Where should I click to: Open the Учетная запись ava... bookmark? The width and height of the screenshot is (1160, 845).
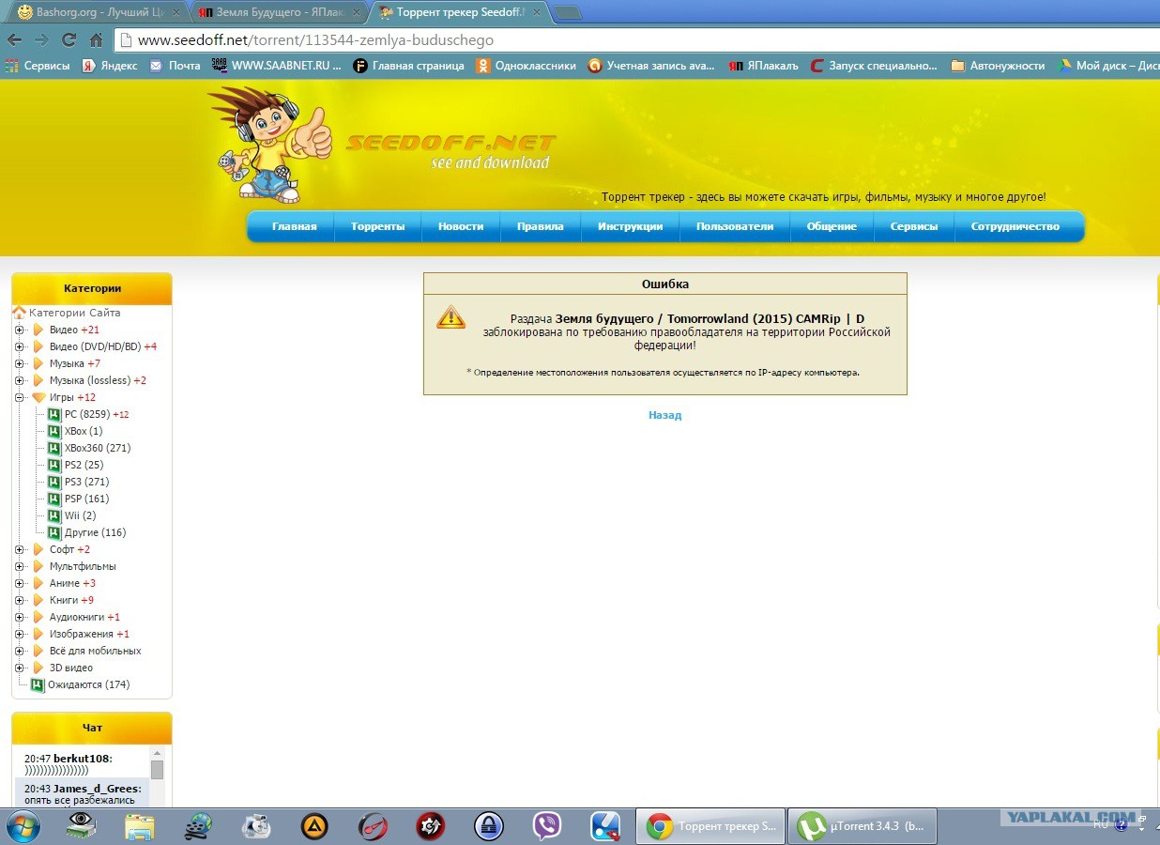click(x=652, y=66)
